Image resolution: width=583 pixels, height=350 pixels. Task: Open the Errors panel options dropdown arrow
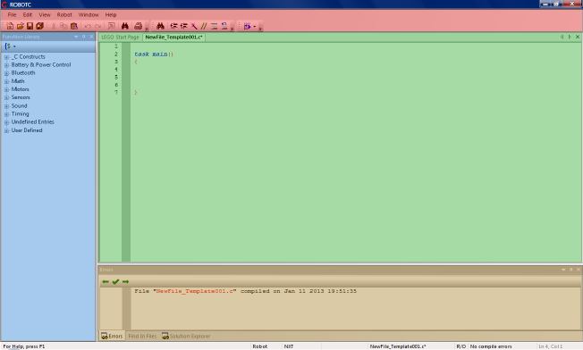(563, 270)
